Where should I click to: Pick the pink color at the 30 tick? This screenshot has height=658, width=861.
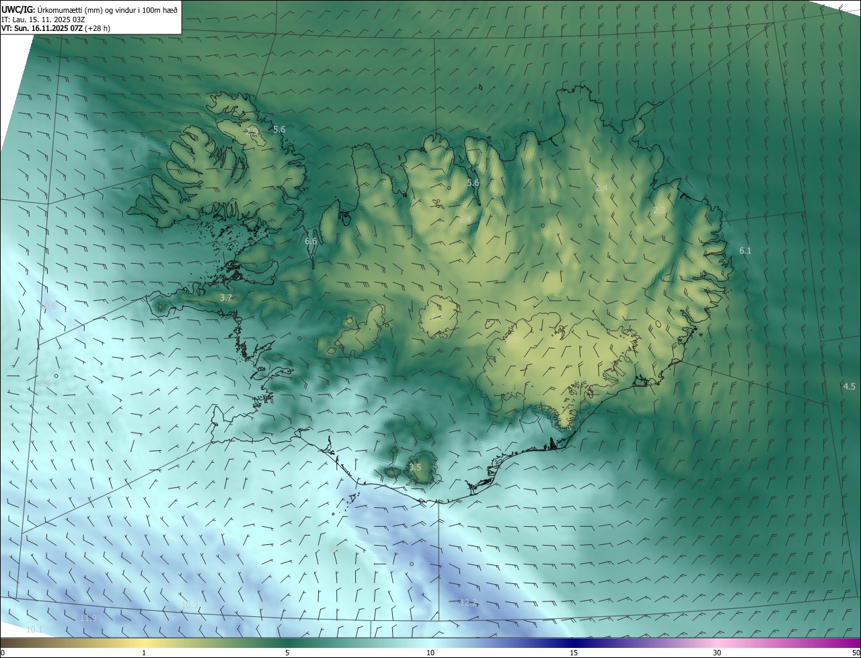click(x=717, y=643)
